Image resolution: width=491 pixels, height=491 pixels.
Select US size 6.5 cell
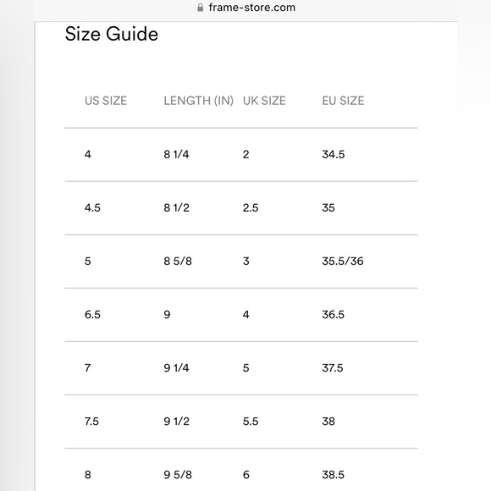[x=92, y=315]
